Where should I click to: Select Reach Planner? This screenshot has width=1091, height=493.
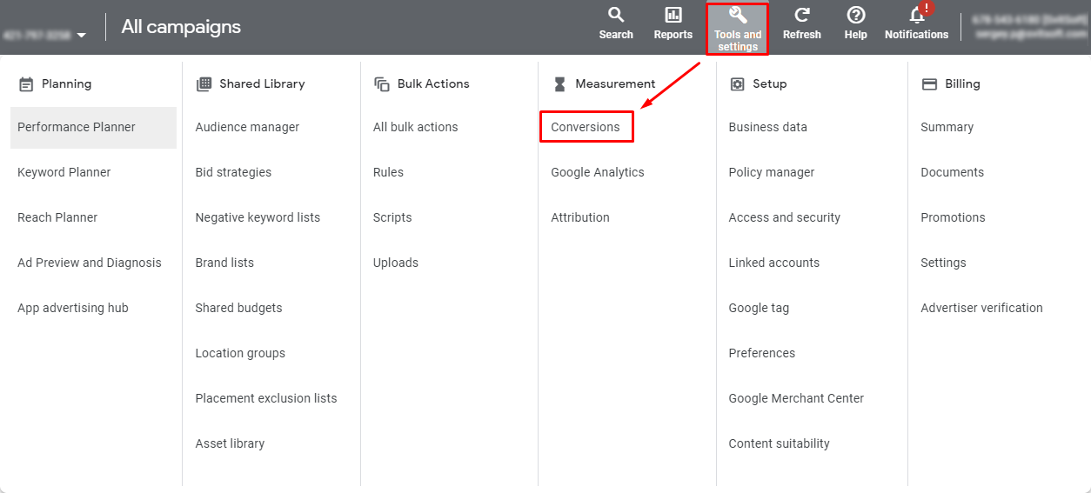[57, 217]
